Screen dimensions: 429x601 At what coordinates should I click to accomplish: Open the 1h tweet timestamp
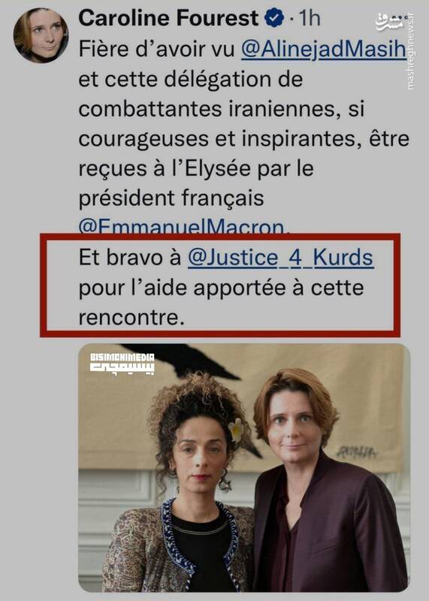coord(310,18)
